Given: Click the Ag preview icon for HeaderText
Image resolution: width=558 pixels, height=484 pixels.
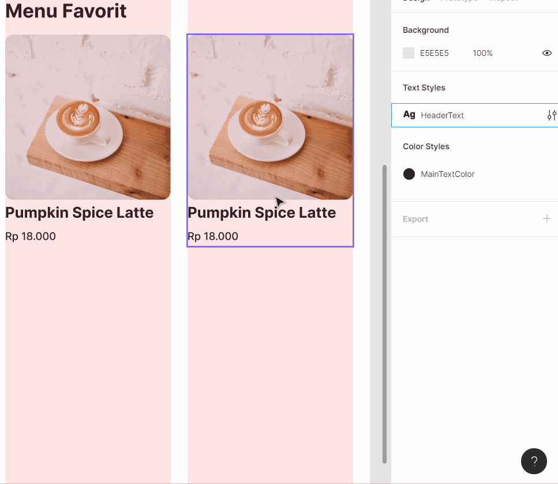Looking at the screenshot, I should point(409,115).
